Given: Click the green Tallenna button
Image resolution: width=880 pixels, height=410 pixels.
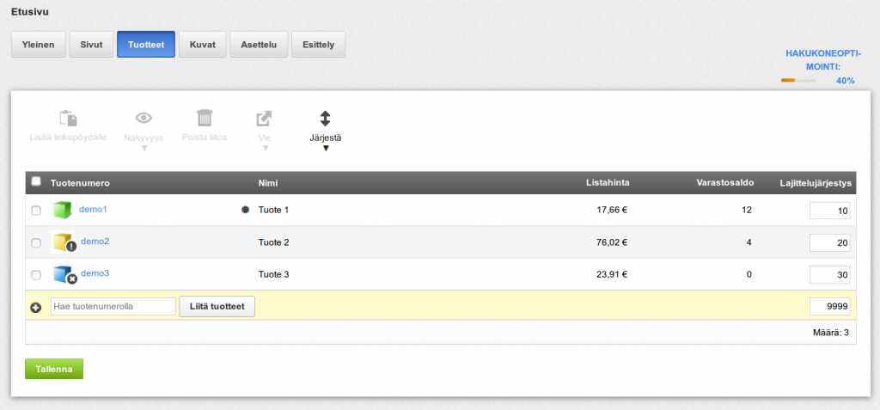Looking at the screenshot, I should pyautogui.click(x=54, y=369).
